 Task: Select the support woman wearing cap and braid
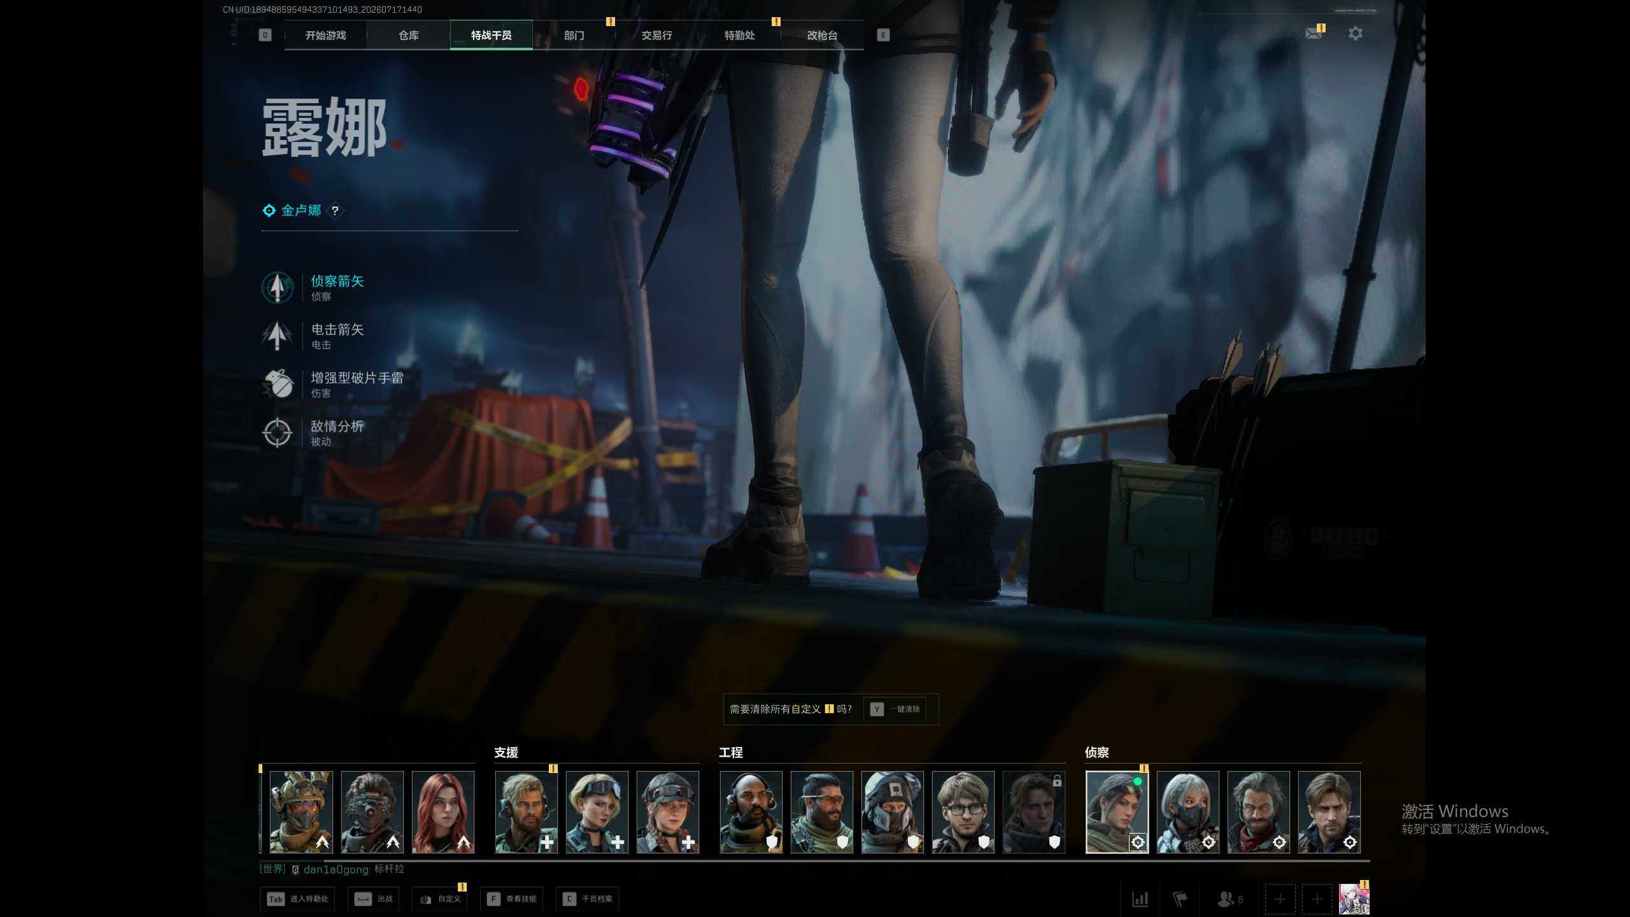tap(667, 812)
